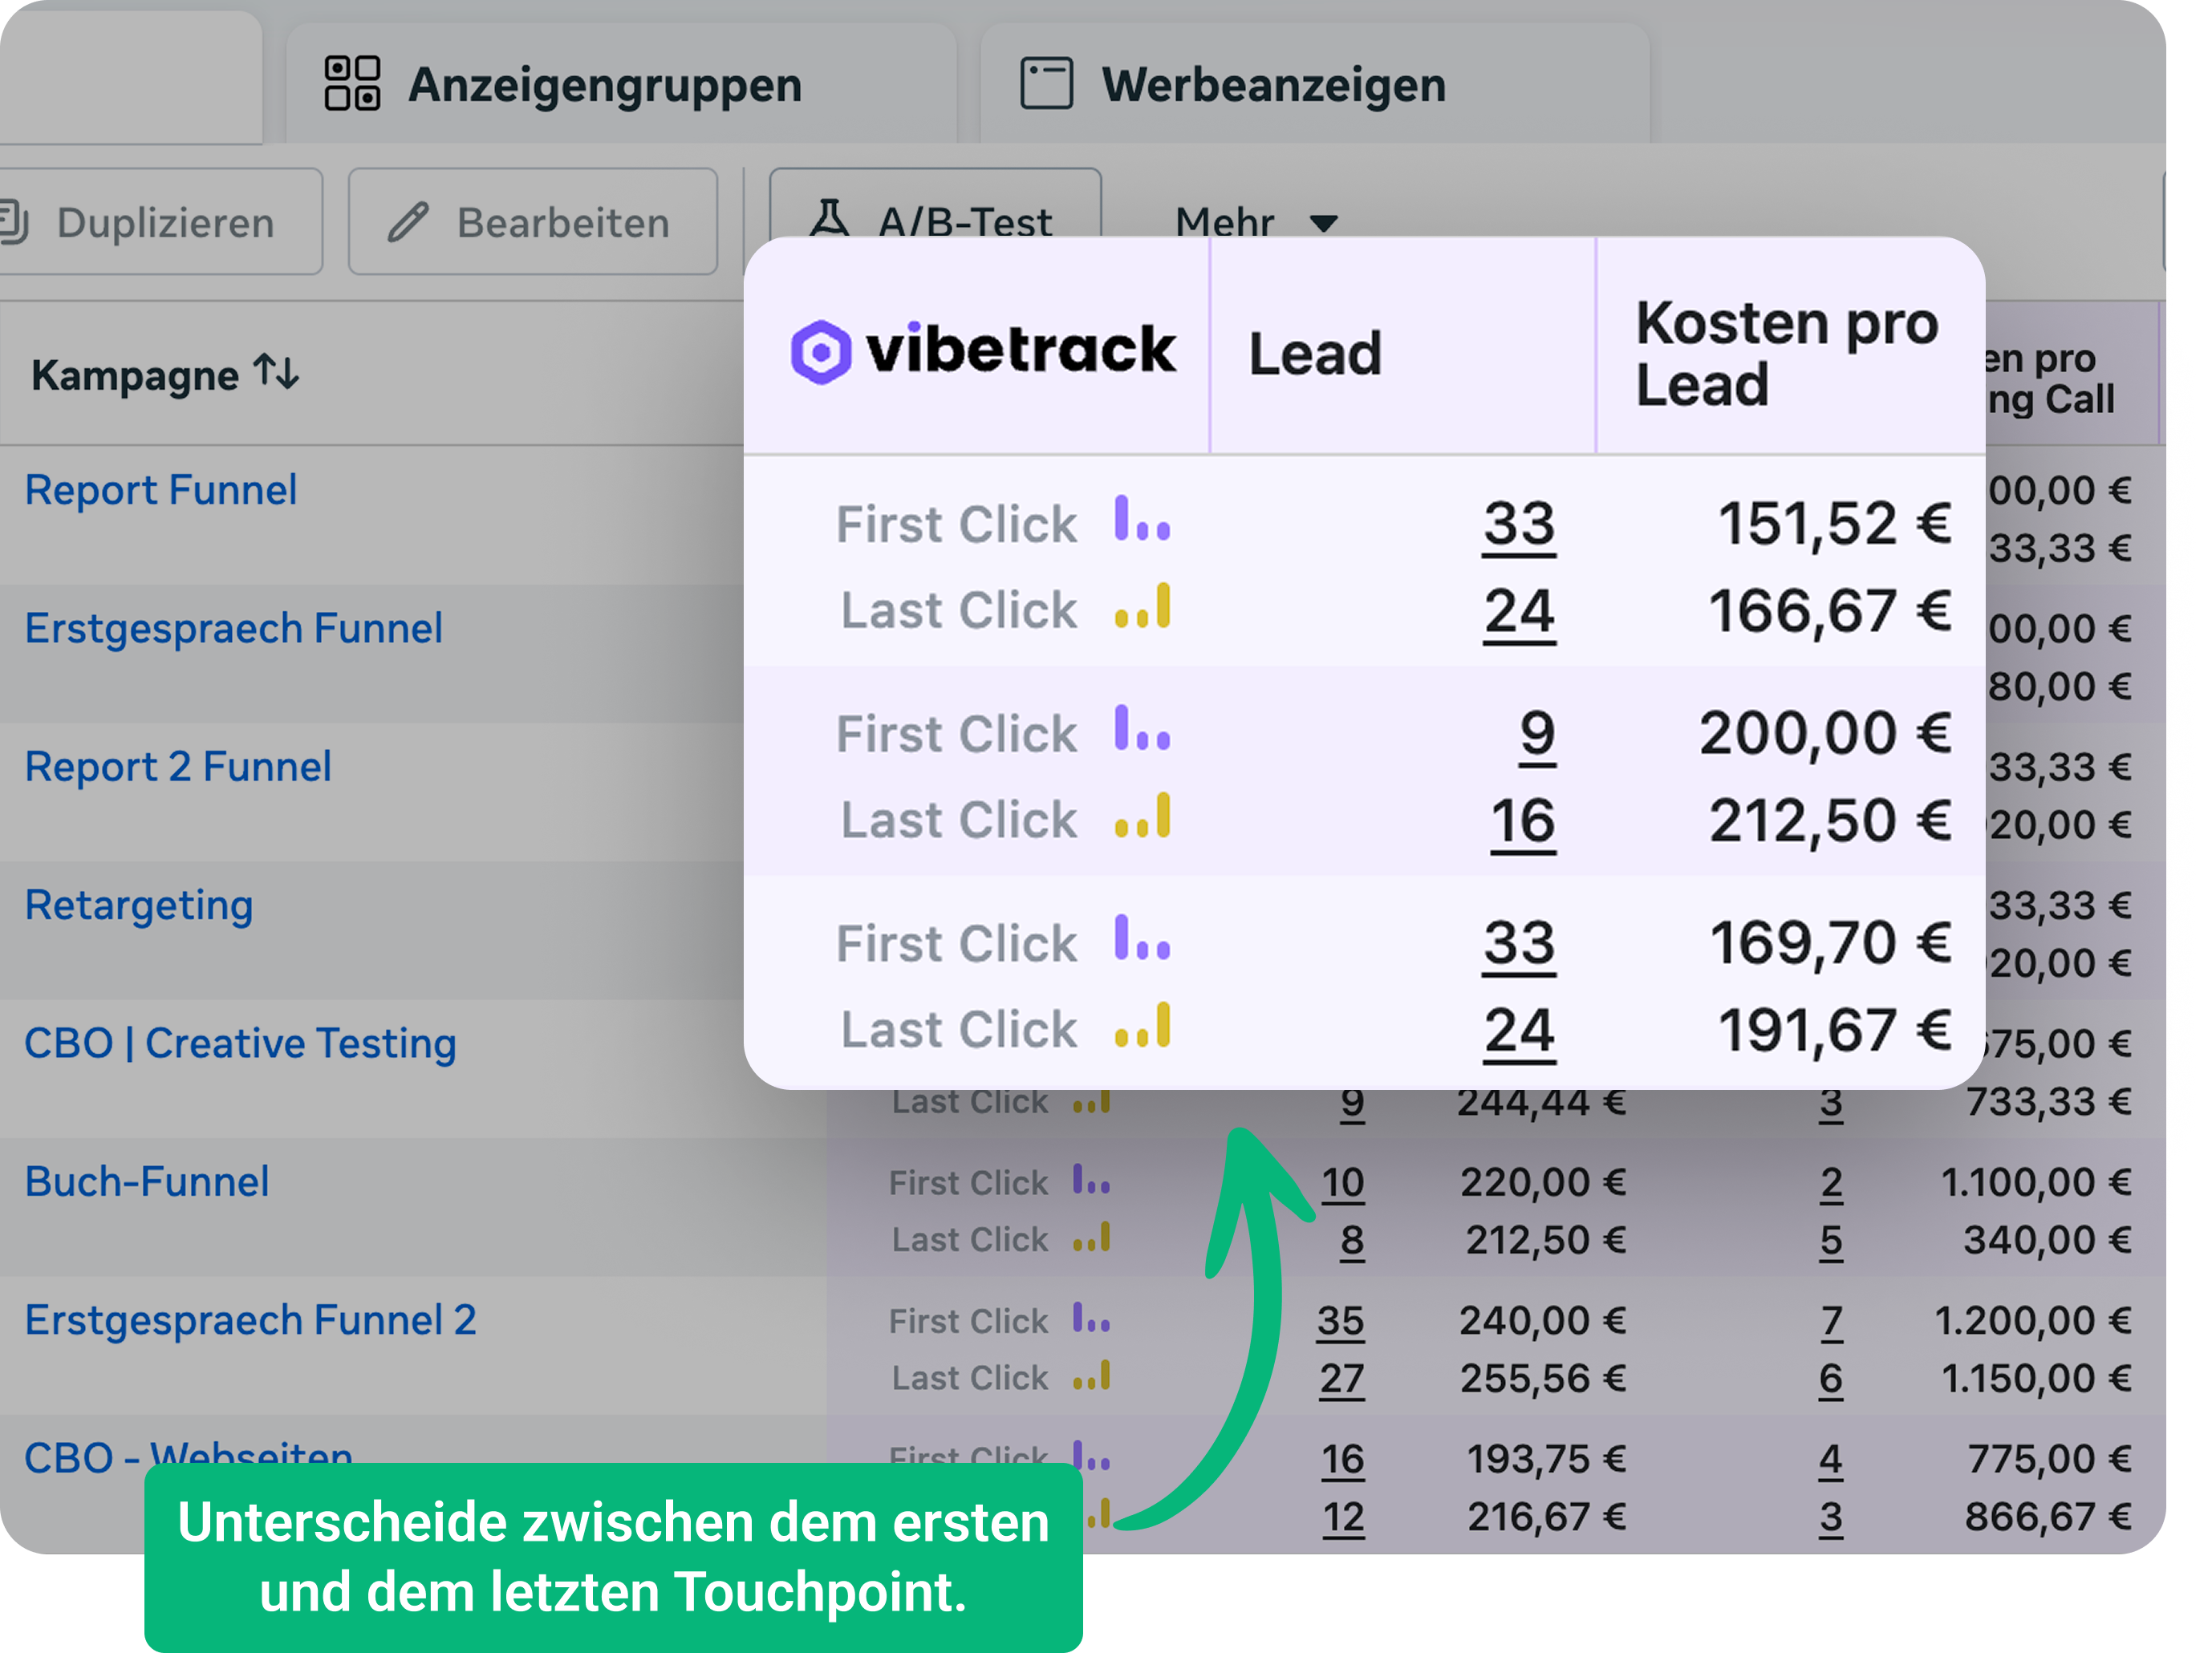Switch to the Anzeigengruppen tab

[x=620, y=84]
